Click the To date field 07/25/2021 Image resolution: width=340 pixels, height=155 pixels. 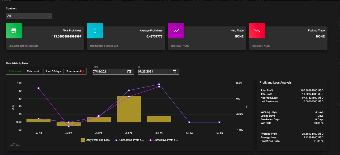click(x=158, y=72)
